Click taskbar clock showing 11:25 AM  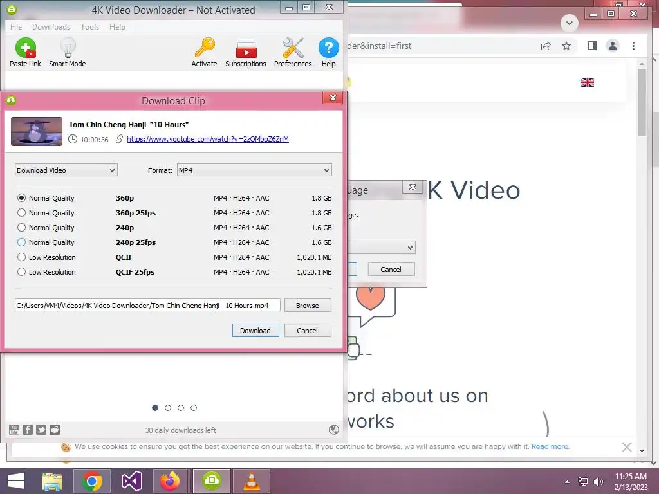tap(631, 477)
